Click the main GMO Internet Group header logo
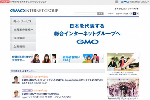The height and width of the screenshot is (100, 150). (x=34, y=10)
